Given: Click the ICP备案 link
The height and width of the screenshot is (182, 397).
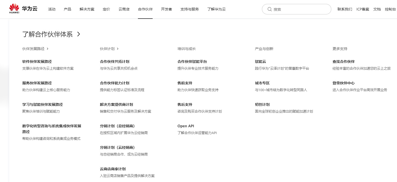Looking at the screenshot, I should 363,9.
